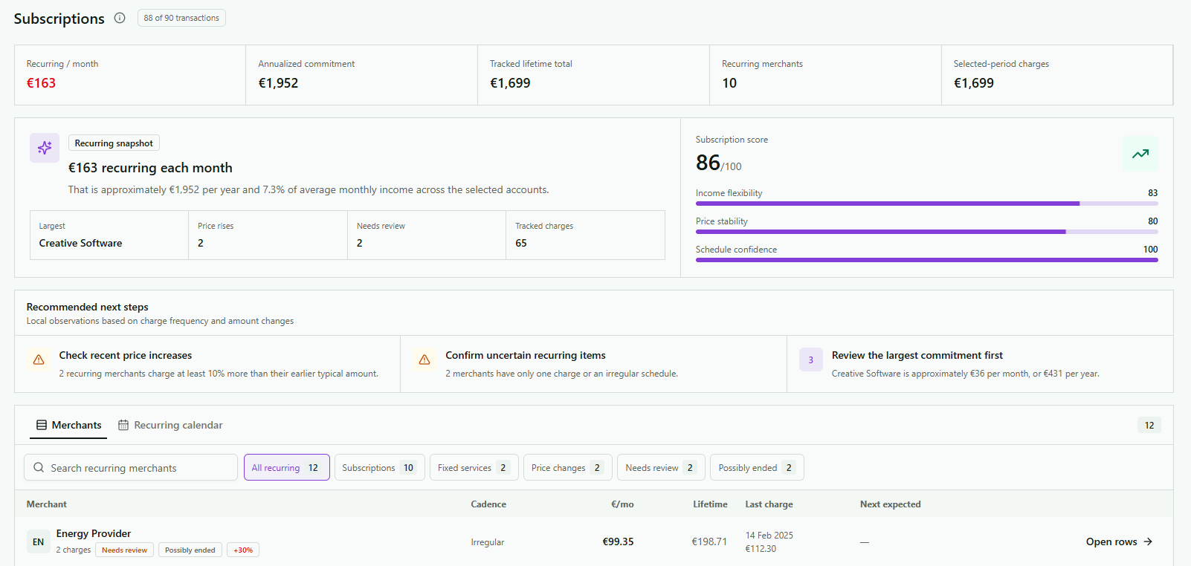Sort by the Merchant column header

pos(46,504)
